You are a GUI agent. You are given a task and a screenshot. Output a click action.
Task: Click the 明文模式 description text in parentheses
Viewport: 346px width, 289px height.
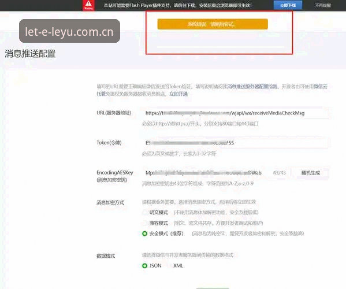point(216,212)
